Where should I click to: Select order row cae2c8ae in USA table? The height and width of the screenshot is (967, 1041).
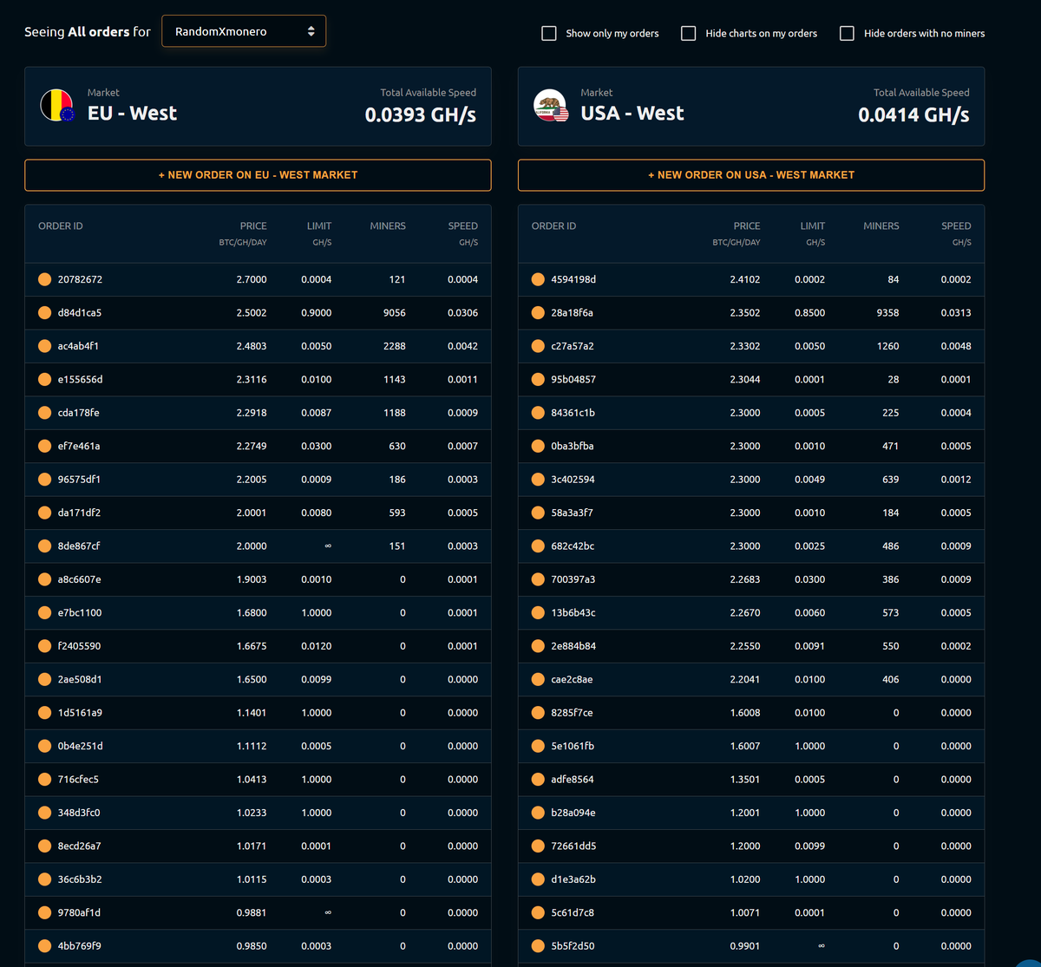click(x=750, y=679)
